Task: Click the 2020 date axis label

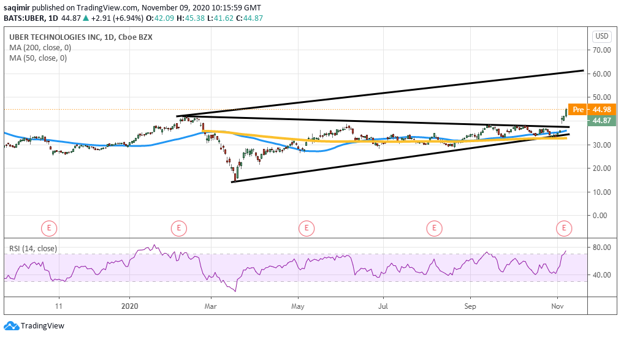Action: pos(129,306)
